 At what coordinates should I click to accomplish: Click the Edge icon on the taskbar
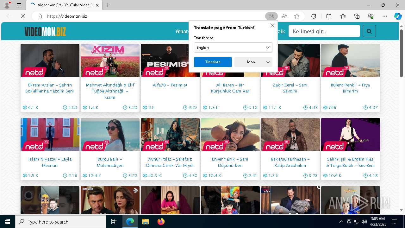click(x=130, y=222)
